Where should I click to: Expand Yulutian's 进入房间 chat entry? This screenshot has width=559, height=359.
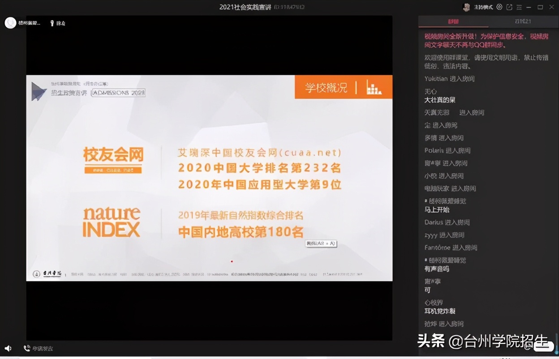tap(449, 78)
